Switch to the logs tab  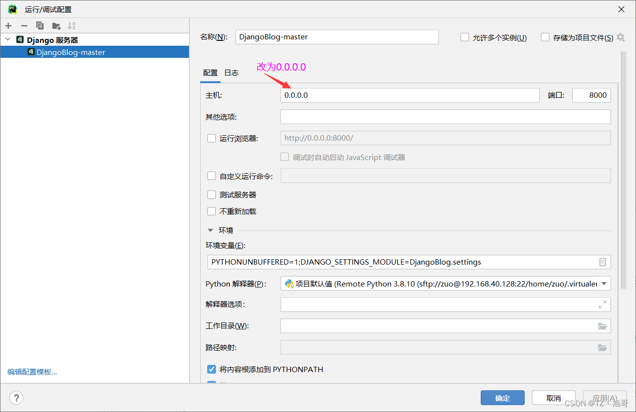pos(231,73)
